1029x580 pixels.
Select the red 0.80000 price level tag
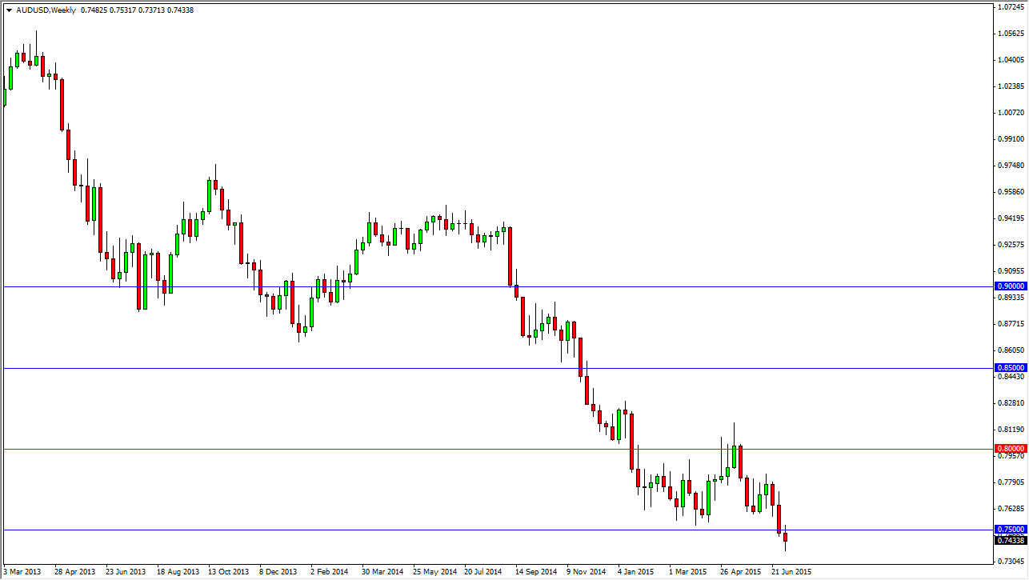pos(1009,448)
